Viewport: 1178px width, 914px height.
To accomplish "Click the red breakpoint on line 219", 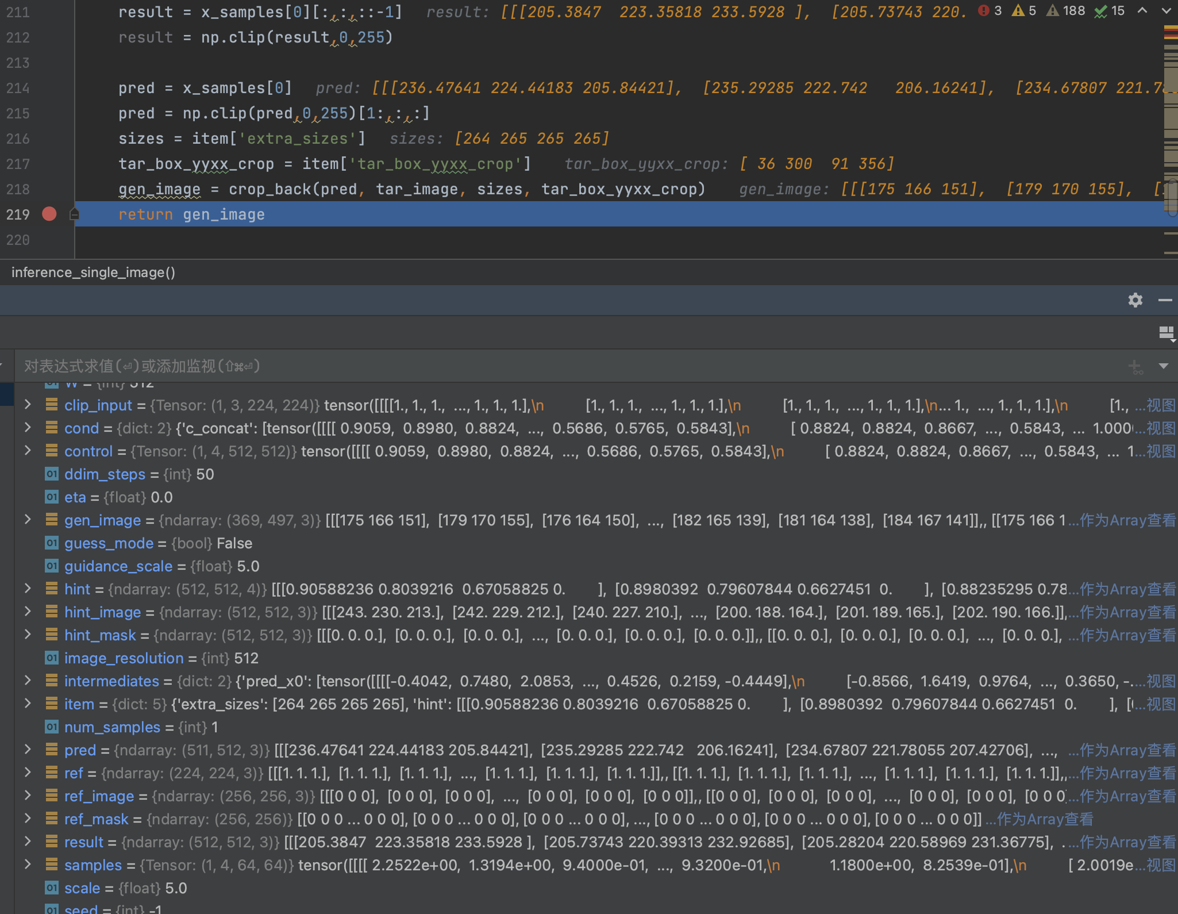I will tap(49, 214).
